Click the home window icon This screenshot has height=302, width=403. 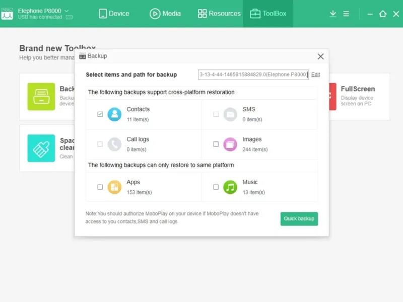(x=383, y=14)
